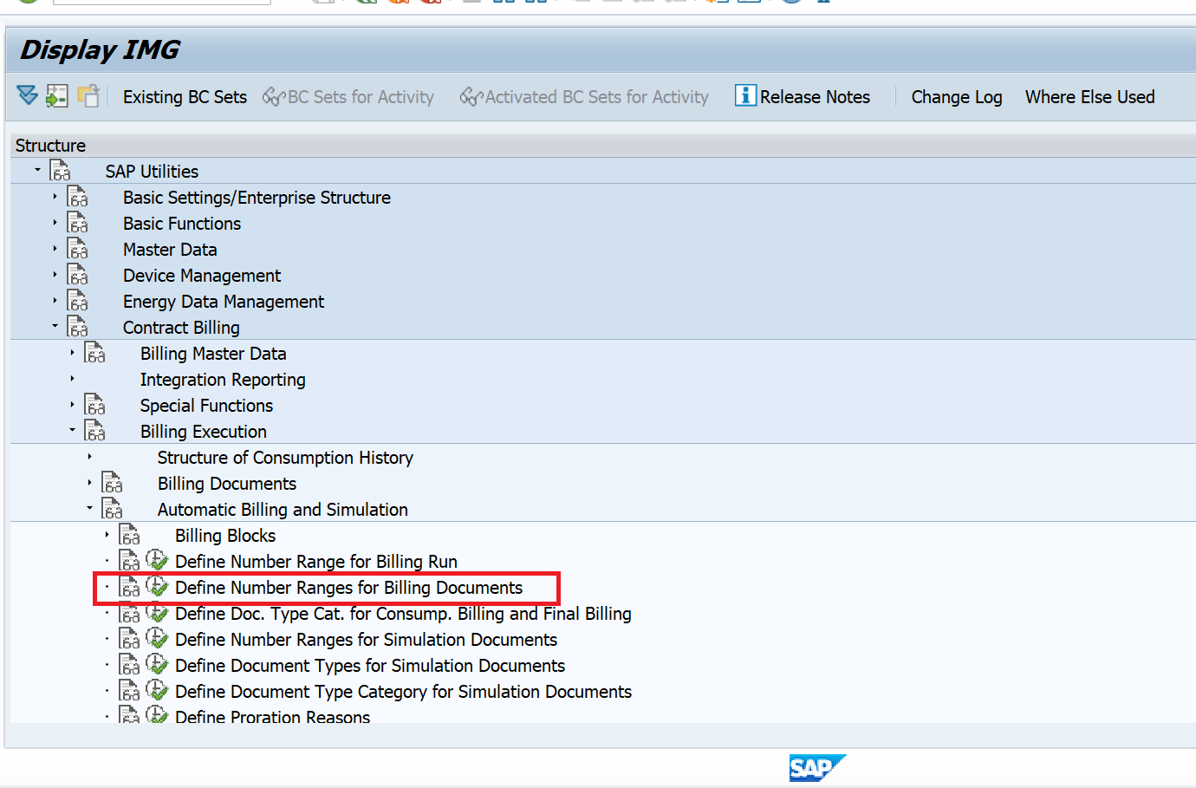Expand the Device Management node
The height and width of the screenshot is (788, 1196).
point(55,275)
